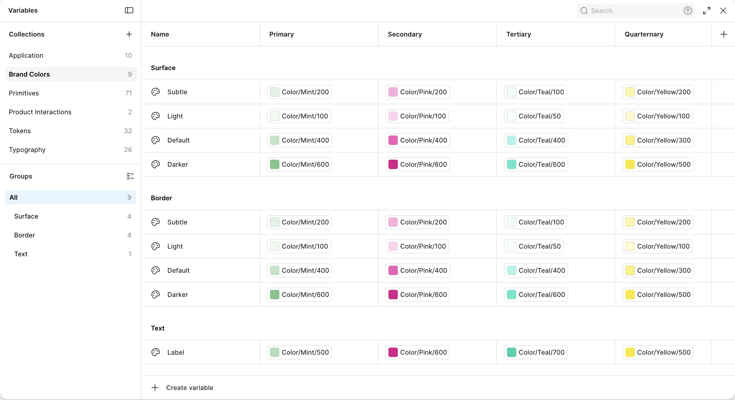
Task: Open Surface Darker Secondary Color/Pink/600 swatch
Action: point(393,164)
